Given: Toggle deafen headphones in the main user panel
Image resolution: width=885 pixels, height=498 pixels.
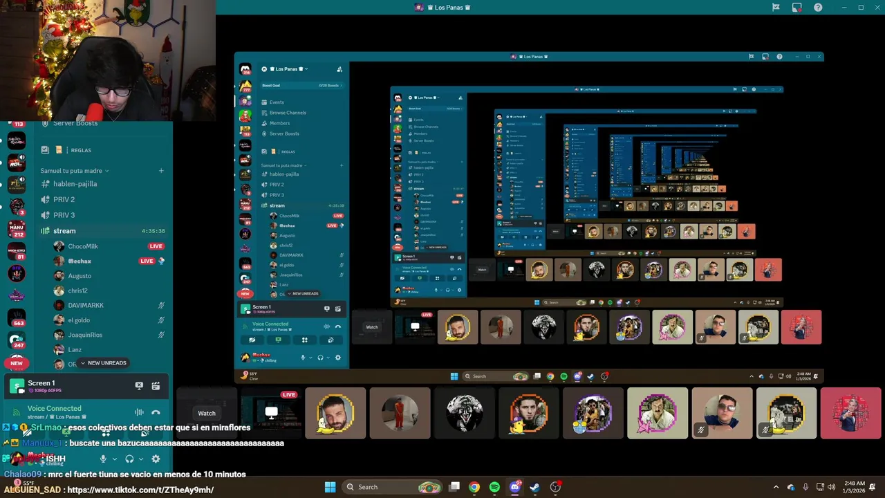Looking at the screenshot, I should (x=129, y=459).
